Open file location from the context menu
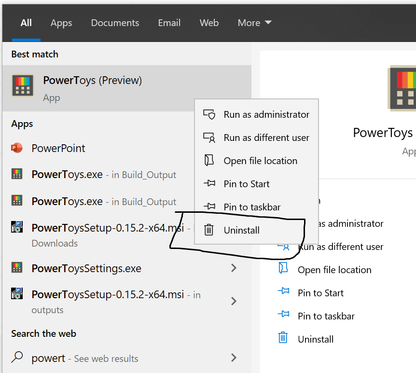This screenshot has width=416, height=373. click(x=261, y=161)
